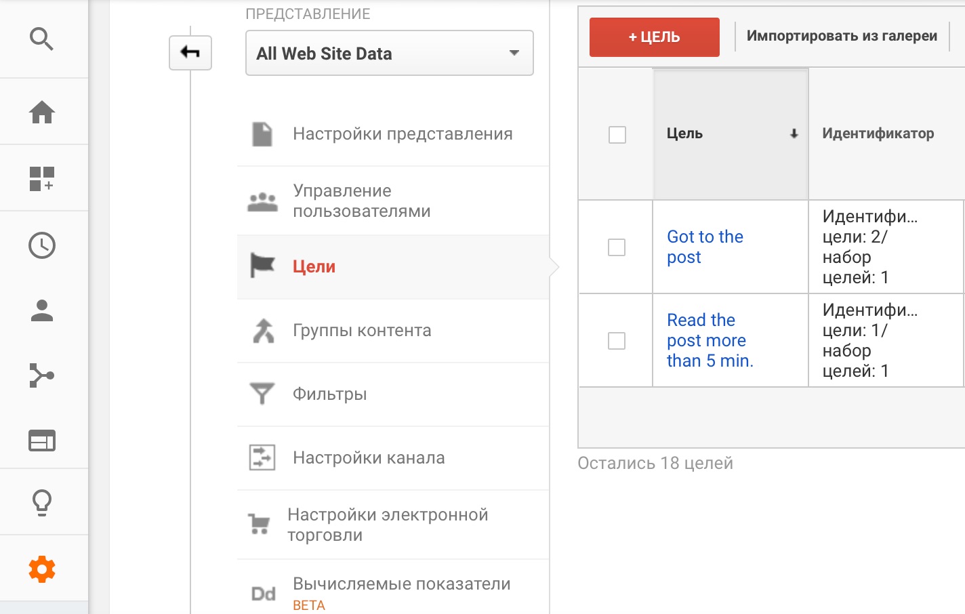Select the orange admin gear icon

point(43,569)
